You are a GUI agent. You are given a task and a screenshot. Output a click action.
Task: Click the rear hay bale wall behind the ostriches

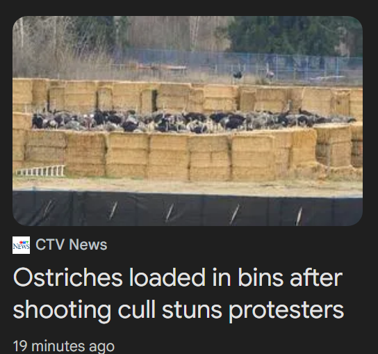188,97
